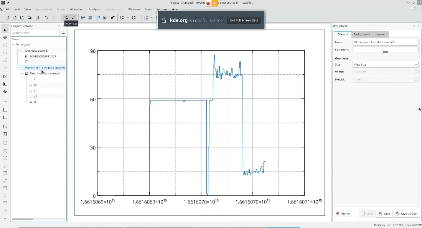Select the pointer/select mouse mode tool

[x=5, y=30]
